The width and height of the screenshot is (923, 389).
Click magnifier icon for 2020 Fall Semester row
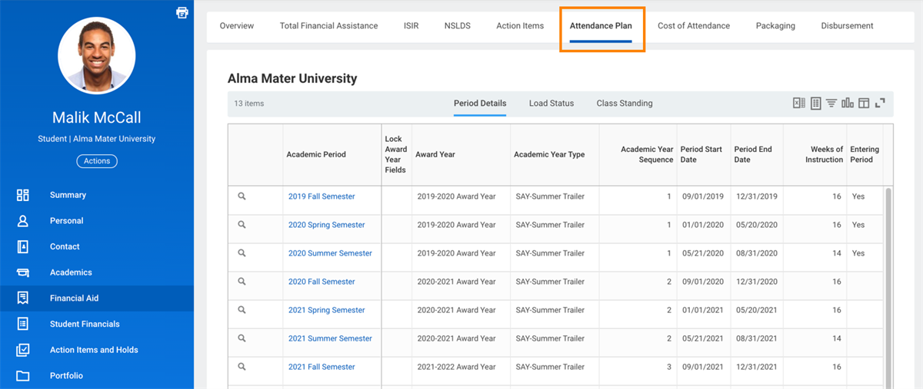click(x=242, y=282)
